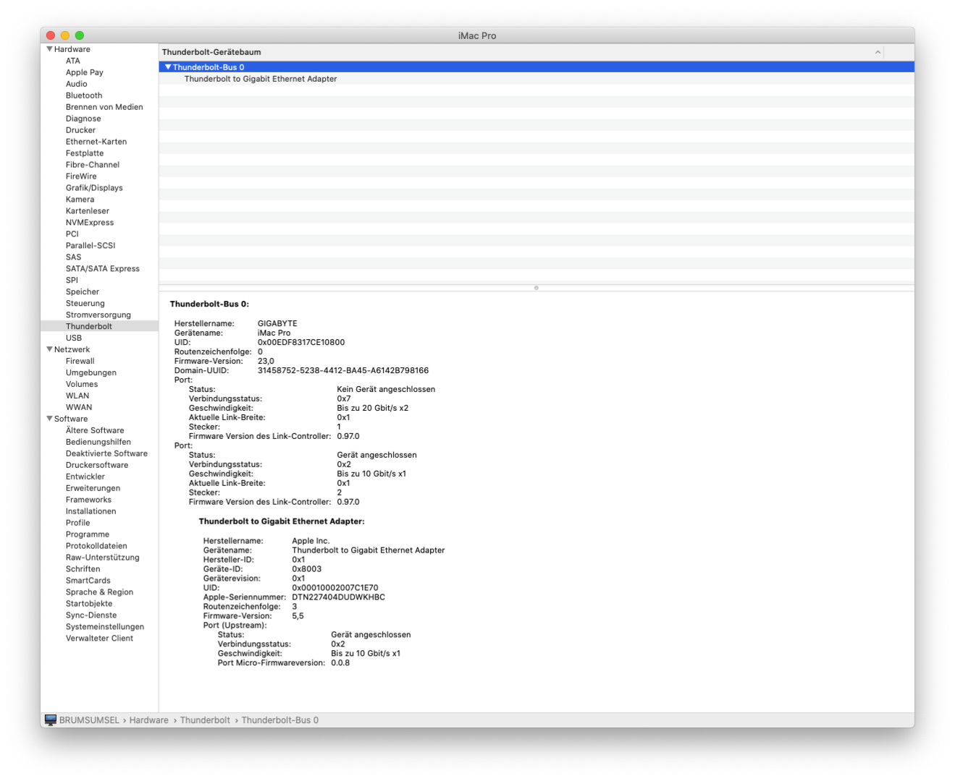The image size is (955, 781).
Task: Open Kartenleser entry
Action: [x=88, y=211]
